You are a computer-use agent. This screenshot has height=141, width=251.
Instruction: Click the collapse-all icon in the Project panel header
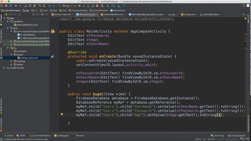(x=37, y=14)
